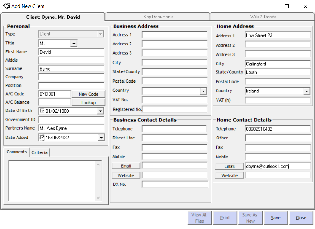Click the Home Address 1 field
The image size is (315, 229).
(278, 35)
